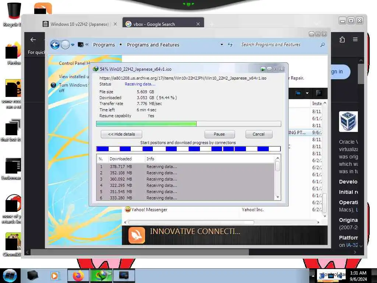The height and width of the screenshot is (283, 377).
Task: Open the view options dropdown arrow
Action: tap(307, 93)
